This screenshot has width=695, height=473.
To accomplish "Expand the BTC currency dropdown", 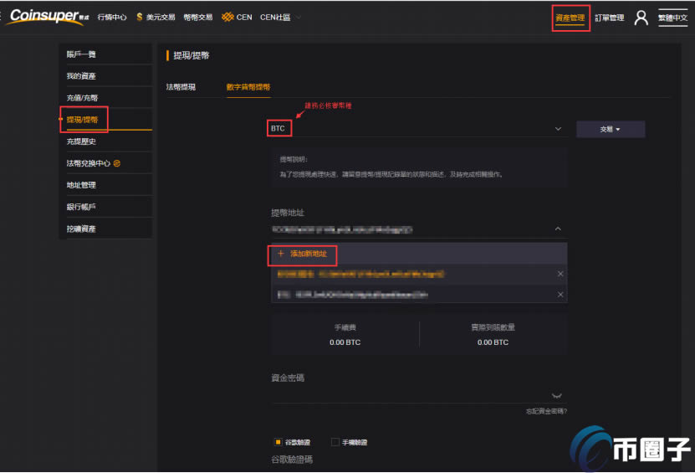I will 558,129.
